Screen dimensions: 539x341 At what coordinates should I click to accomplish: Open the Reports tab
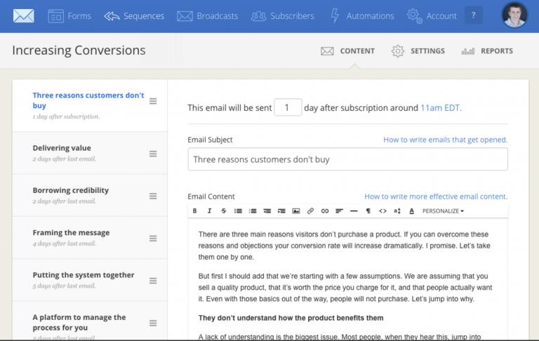tap(487, 51)
